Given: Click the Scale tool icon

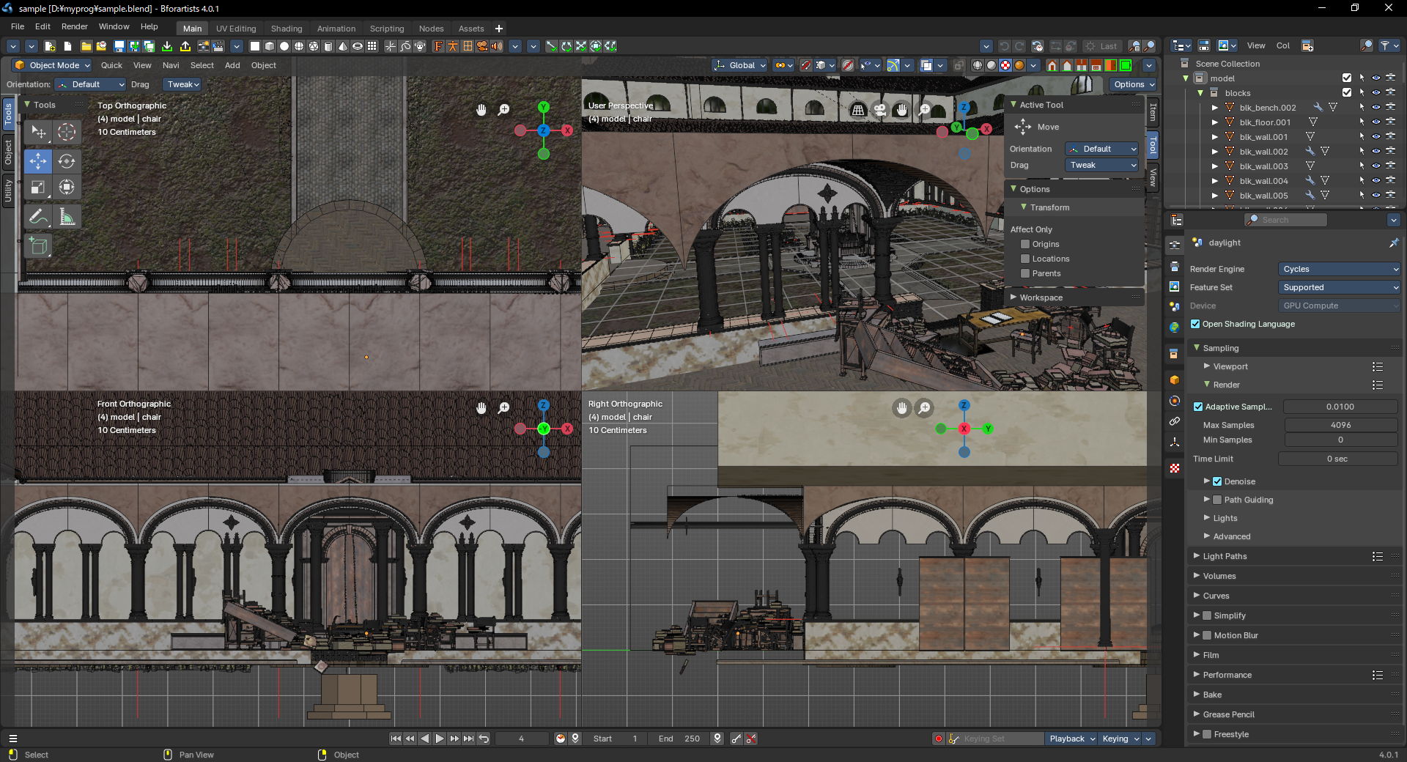Looking at the screenshot, I should [x=38, y=188].
